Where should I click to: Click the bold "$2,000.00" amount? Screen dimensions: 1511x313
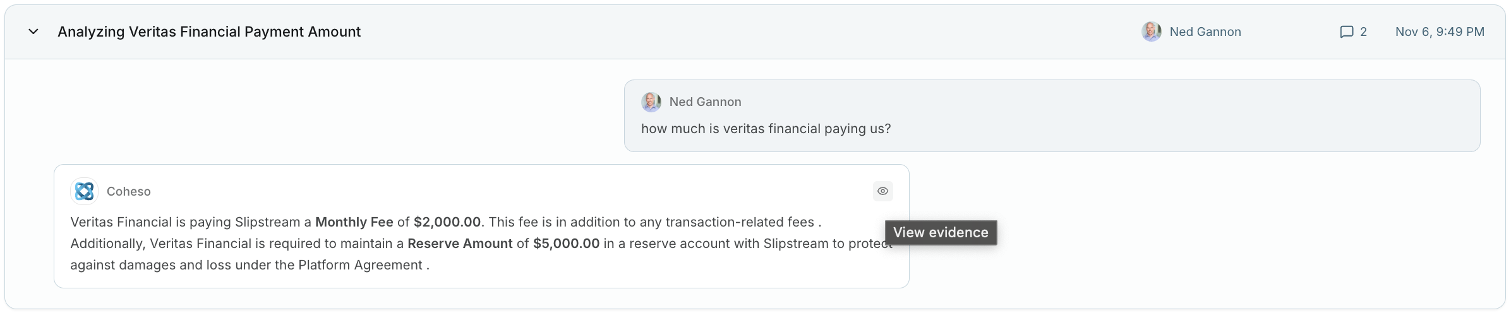tap(447, 222)
